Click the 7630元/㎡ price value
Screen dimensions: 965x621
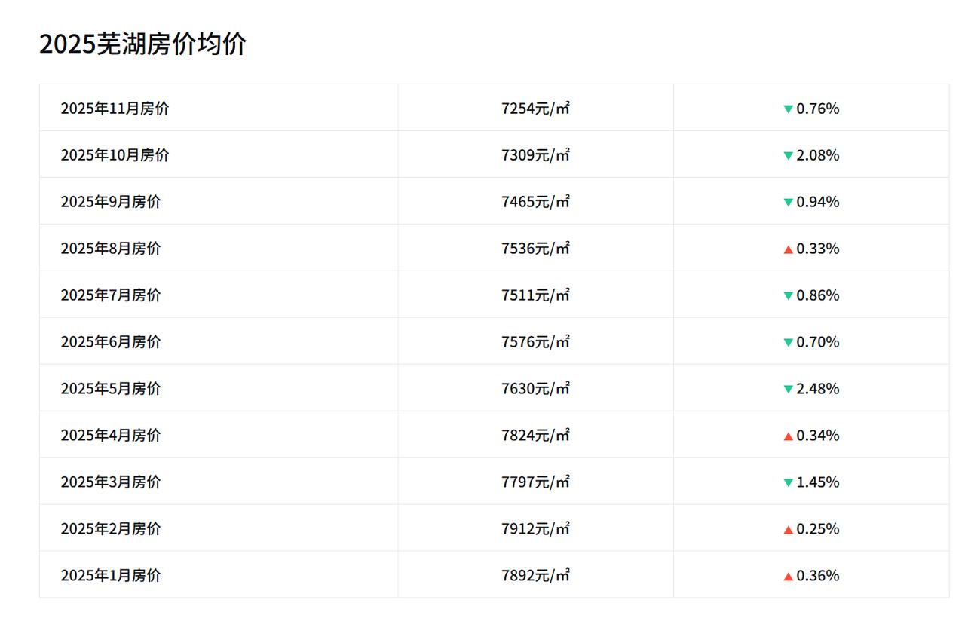(x=535, y=389)
